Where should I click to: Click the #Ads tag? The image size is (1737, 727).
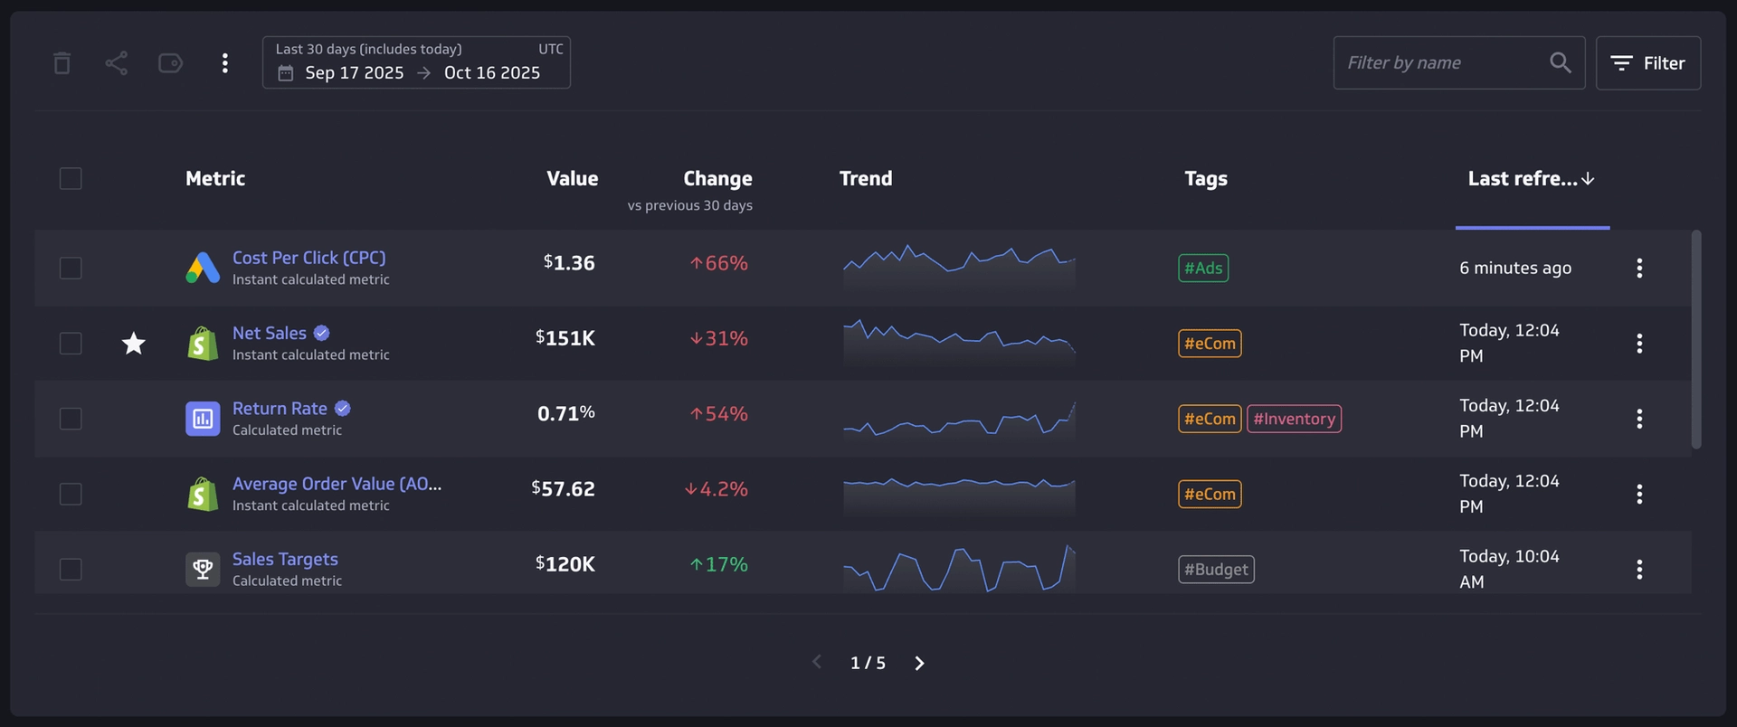pos(1202,269)
